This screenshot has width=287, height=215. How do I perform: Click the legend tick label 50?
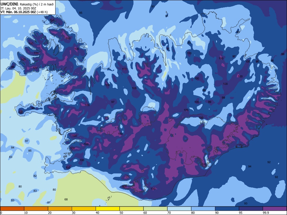click(x=121, y=213)
